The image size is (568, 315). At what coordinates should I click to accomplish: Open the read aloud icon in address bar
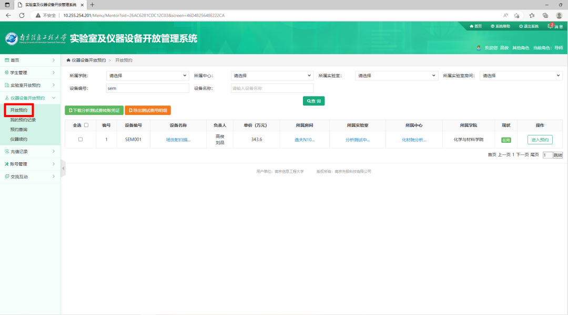coord(505,15)
